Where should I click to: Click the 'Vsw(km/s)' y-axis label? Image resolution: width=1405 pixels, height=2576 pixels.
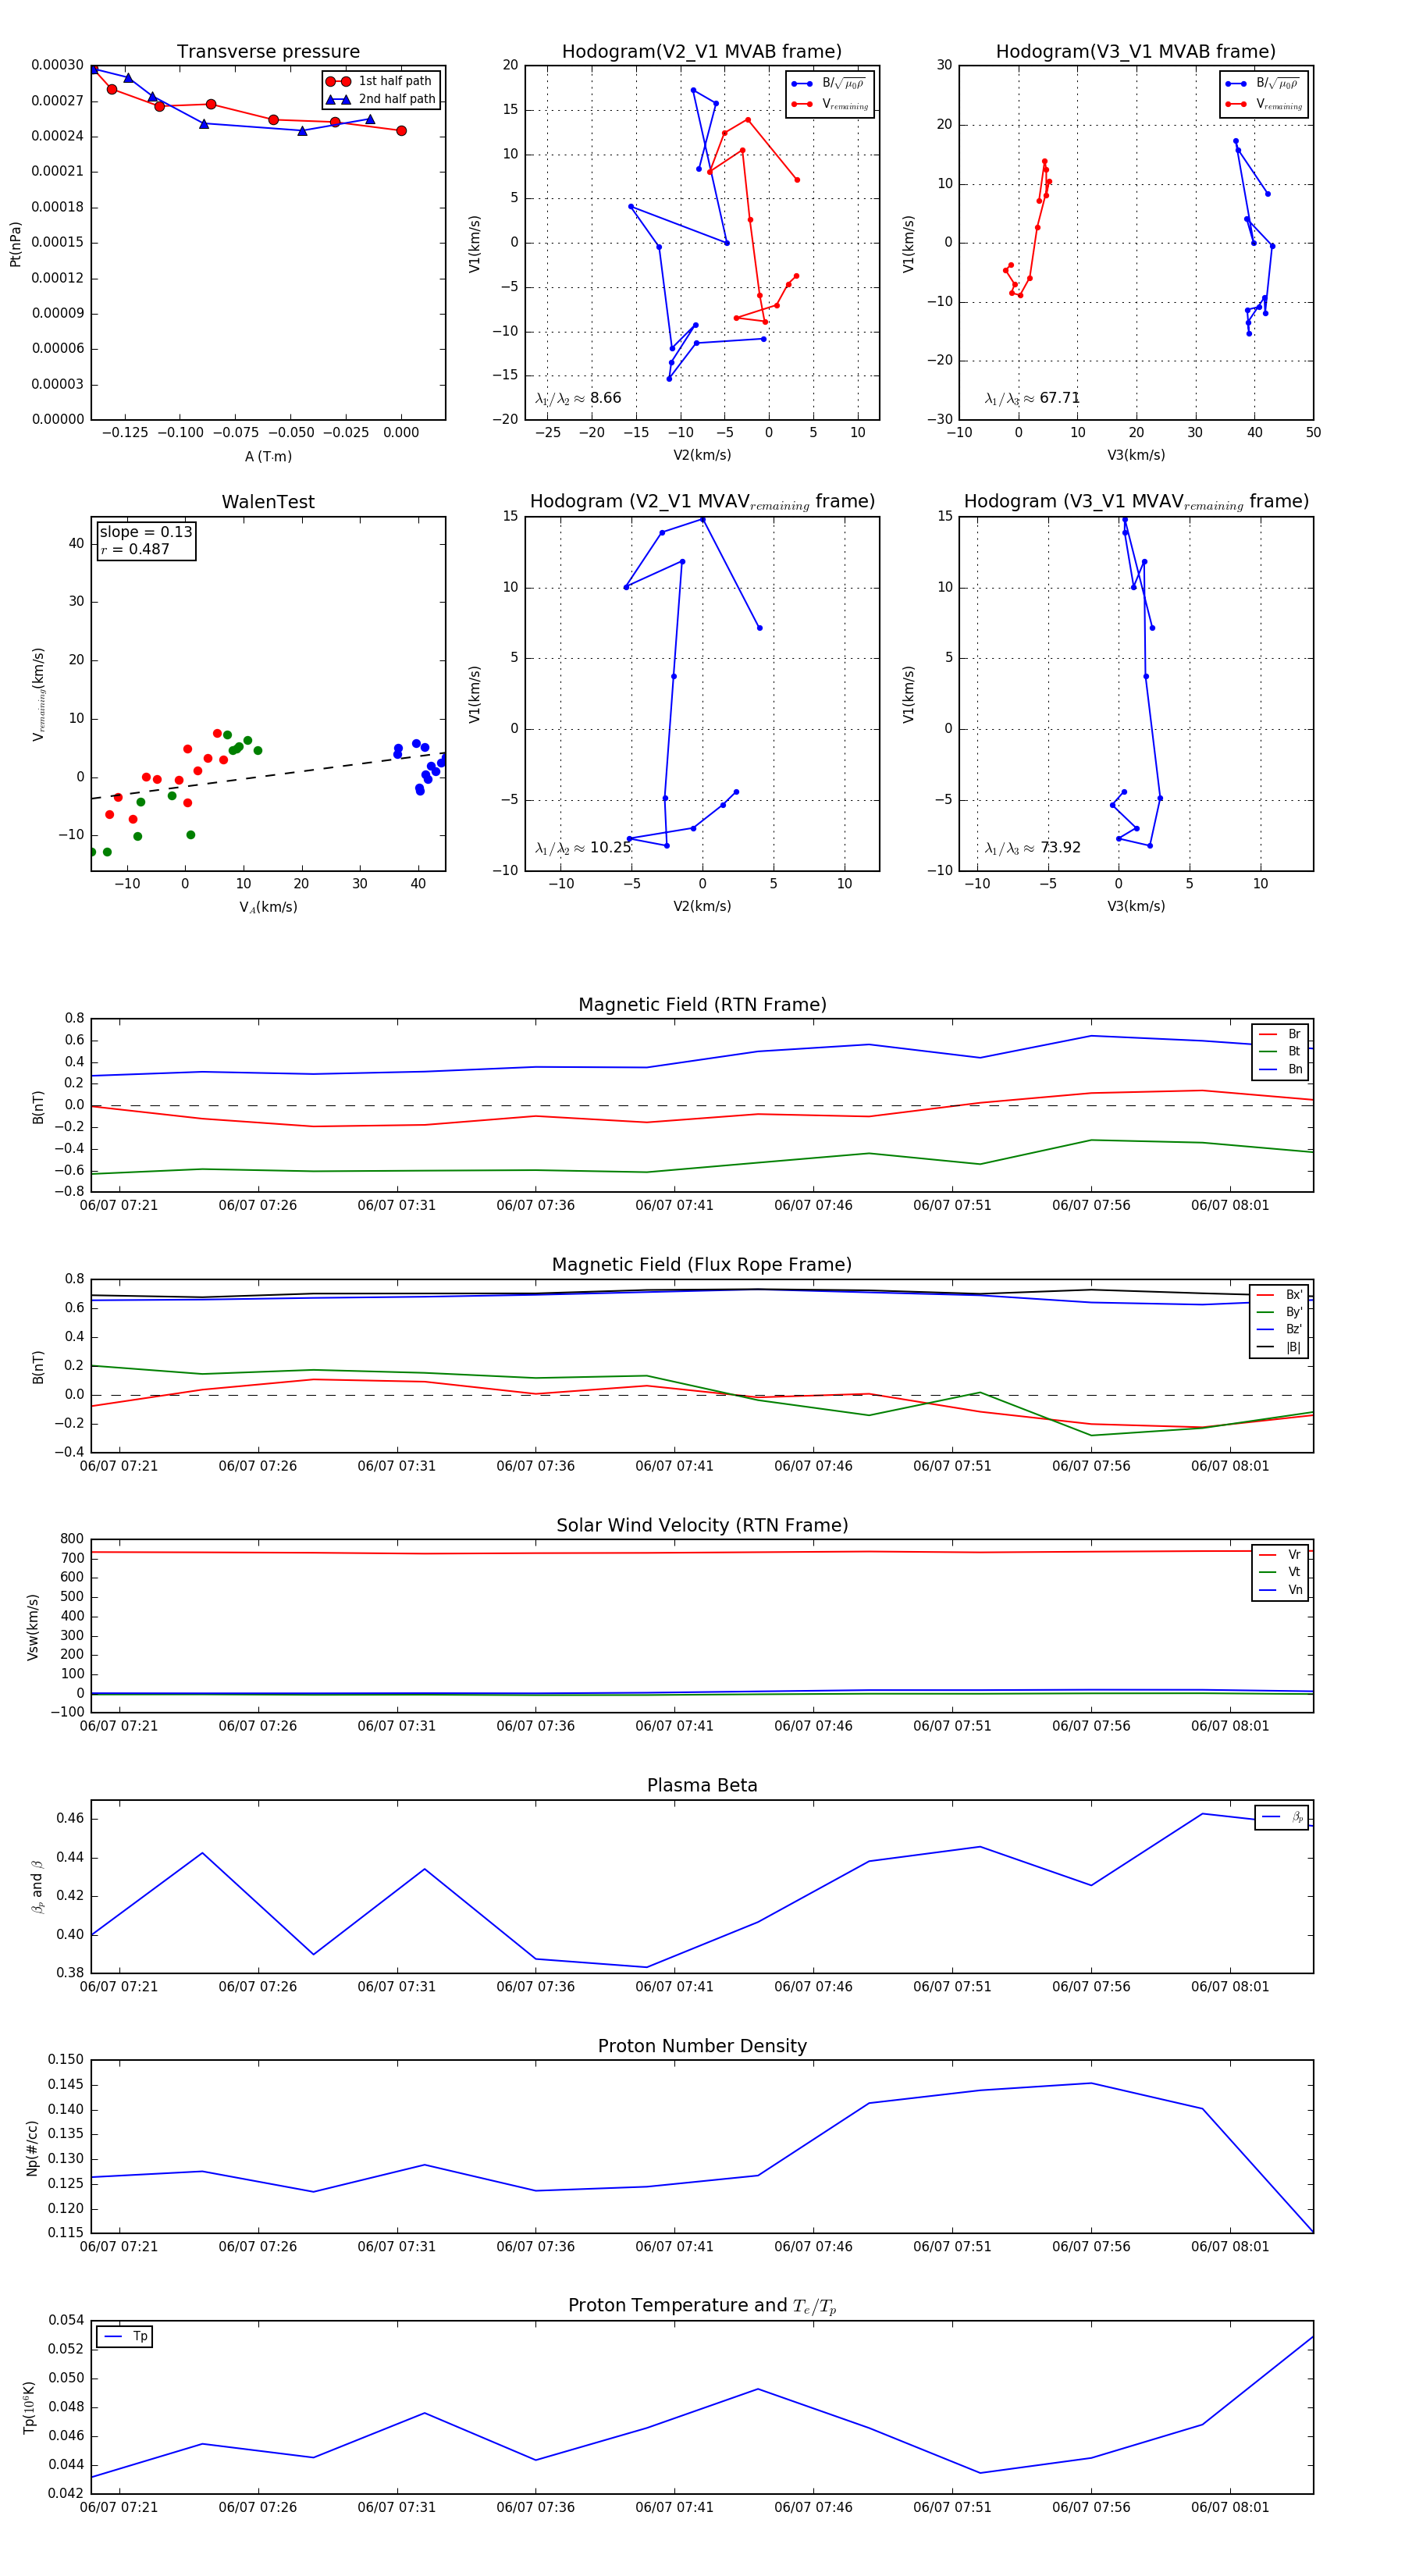pos(33,1626)
